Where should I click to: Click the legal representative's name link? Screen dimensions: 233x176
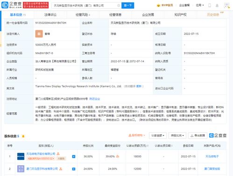point(47,34)
